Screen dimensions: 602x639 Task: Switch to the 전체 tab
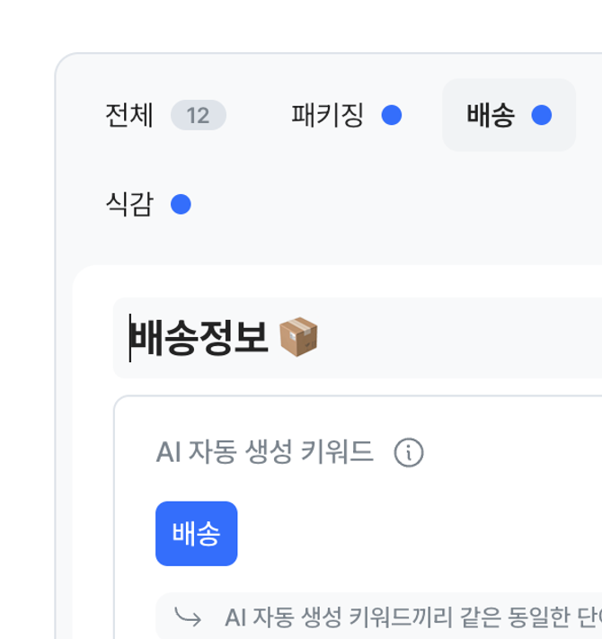pos(130,115)
